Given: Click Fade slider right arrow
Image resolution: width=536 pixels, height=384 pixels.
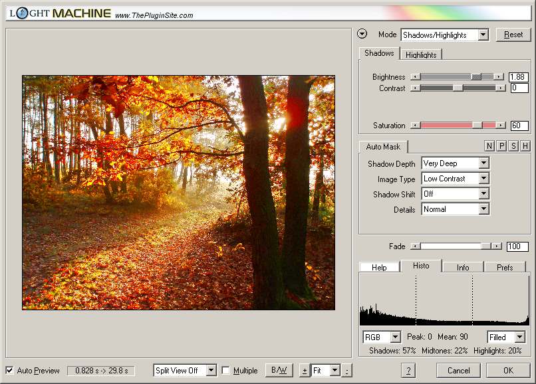Looking at the screenshot, I should pos(497,246).
